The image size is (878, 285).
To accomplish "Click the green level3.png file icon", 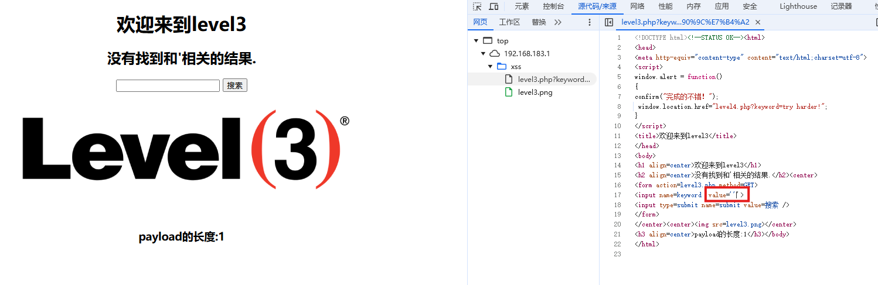I will point(509,92).
